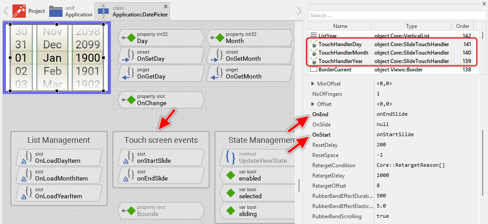Click the OnEnd property value onEndSlide
This screenshot has width=488, height=224.
click(392, 114)
